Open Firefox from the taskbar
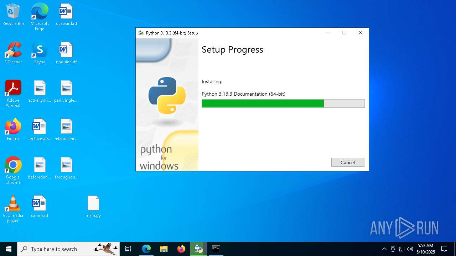Image resolution: width=456 pixels, height=256 pixels. 181,249
